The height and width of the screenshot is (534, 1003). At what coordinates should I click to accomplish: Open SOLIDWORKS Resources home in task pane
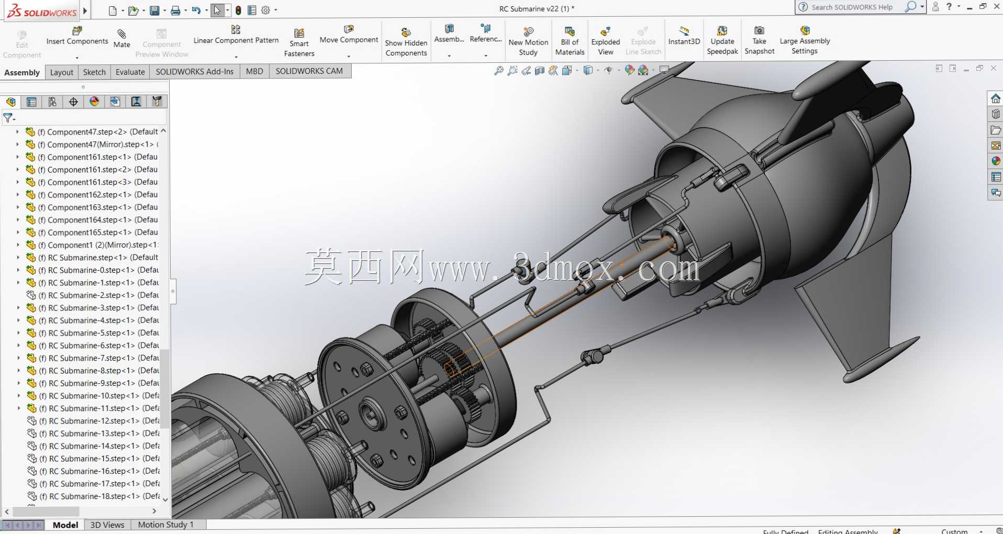(x=995, y=98)
